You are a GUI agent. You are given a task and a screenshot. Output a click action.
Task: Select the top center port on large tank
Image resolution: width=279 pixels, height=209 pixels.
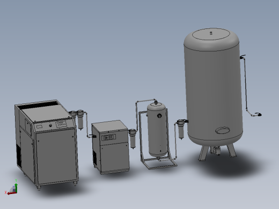(x=211, y=33)
